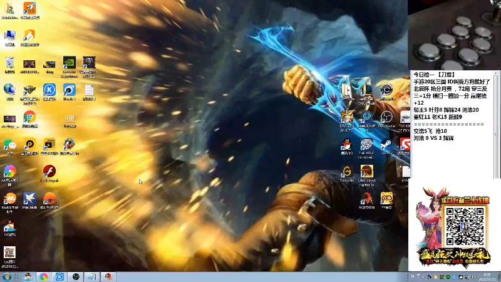This screenshot has height=282, width=501.
Task: Open the Windows Start button
Action: click(6, 277)
